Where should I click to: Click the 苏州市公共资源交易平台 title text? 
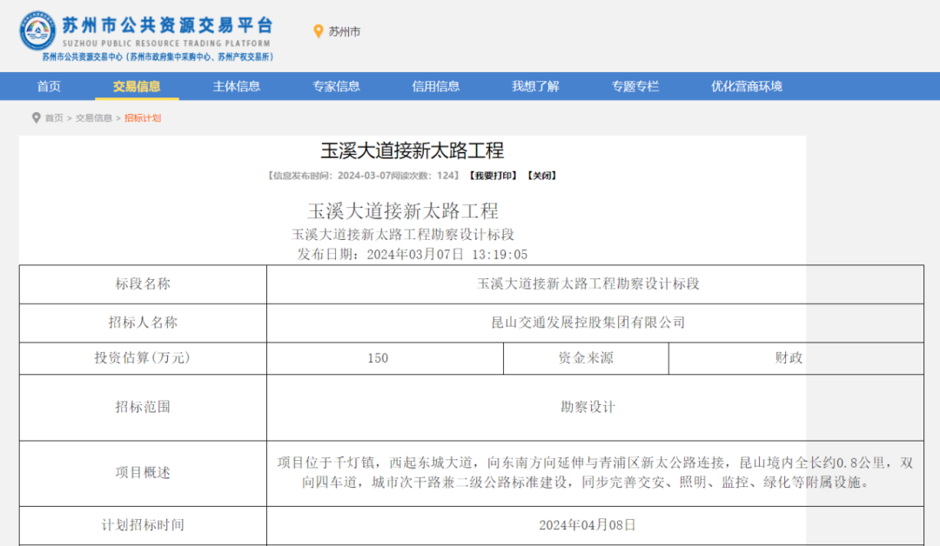167,25
